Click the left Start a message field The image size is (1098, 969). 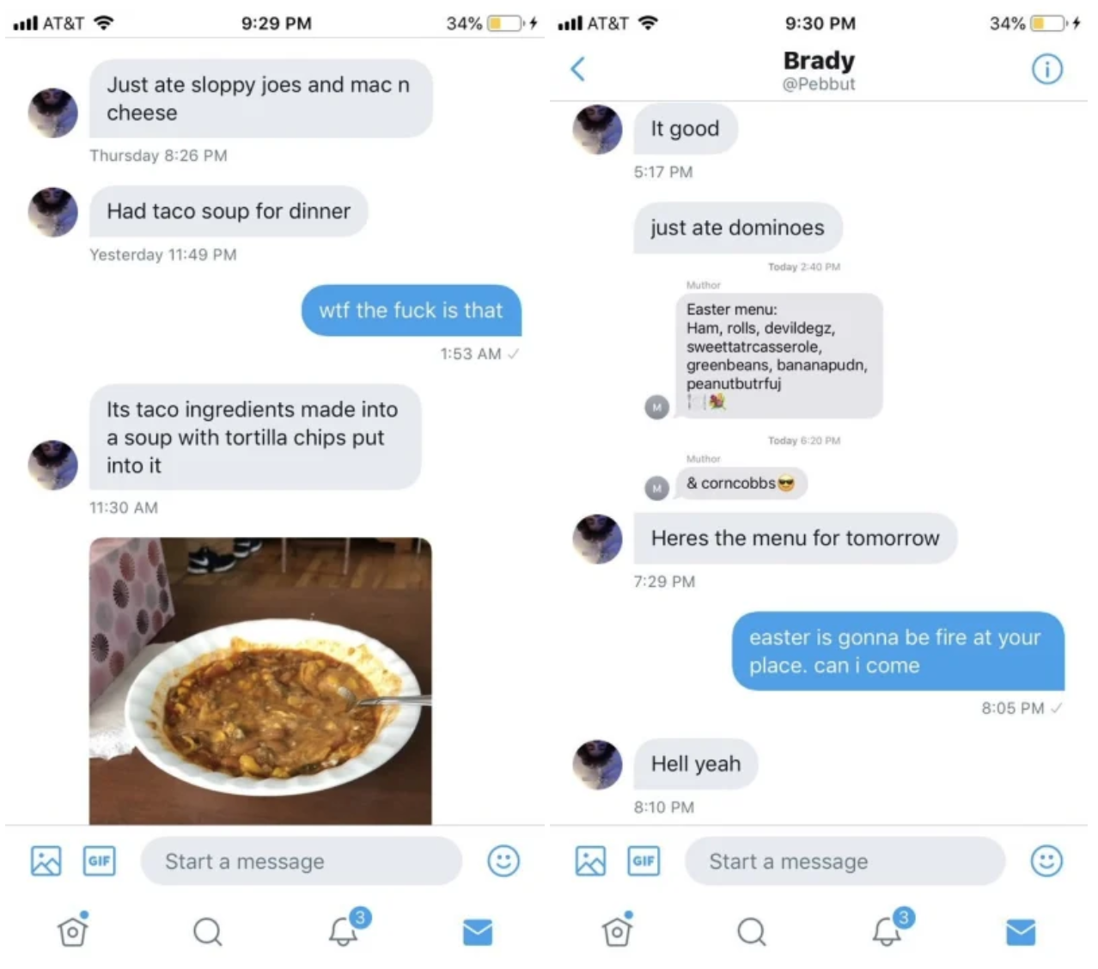[x=302, y=861]
